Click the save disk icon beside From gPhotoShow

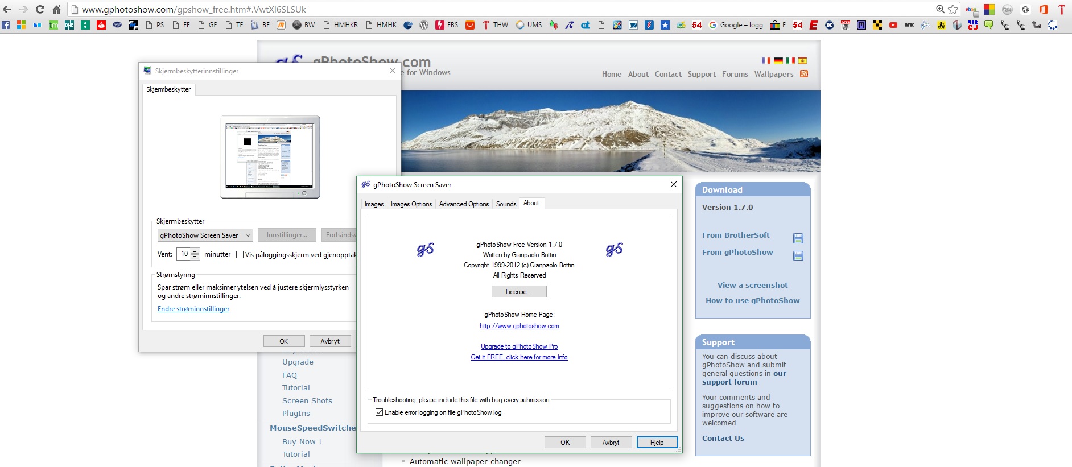point(798,256)
